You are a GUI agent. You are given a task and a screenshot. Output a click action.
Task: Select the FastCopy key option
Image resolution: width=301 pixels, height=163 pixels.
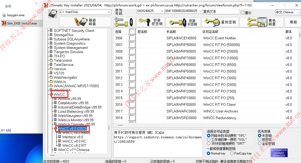(232, 153)
